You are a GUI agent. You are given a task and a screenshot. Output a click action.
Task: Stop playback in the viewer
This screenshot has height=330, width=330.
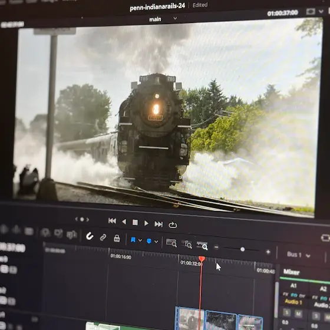(135, 223)
